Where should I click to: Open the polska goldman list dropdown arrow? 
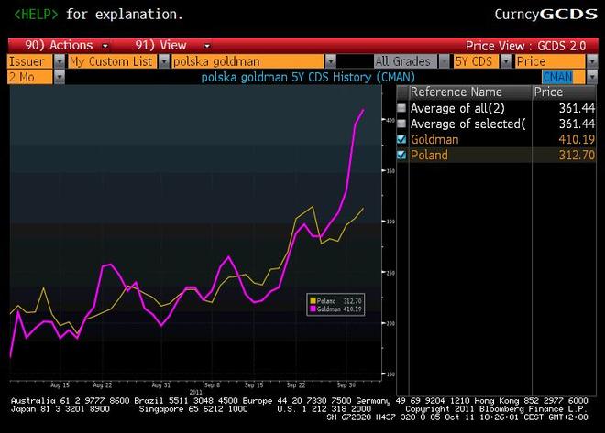pos(330,61)
